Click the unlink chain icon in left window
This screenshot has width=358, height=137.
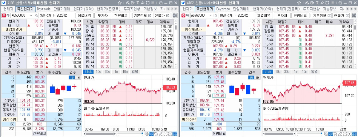(127, 3)
